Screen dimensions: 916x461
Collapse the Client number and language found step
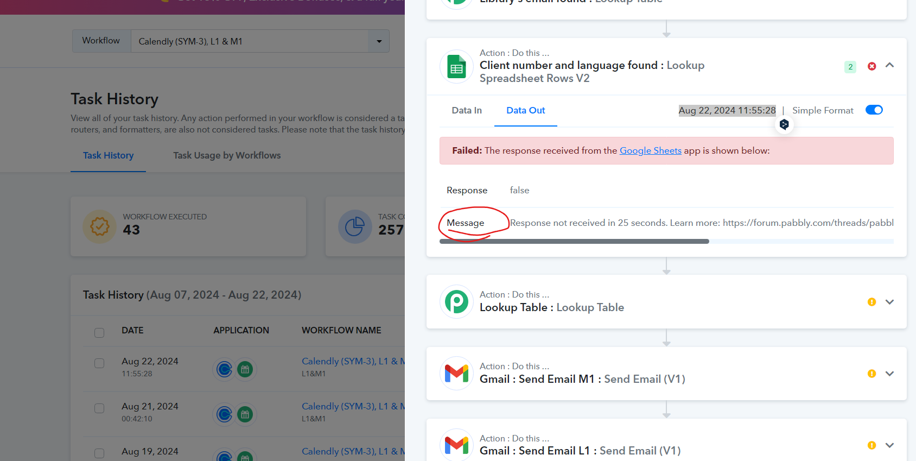click(x=889, y=66)
